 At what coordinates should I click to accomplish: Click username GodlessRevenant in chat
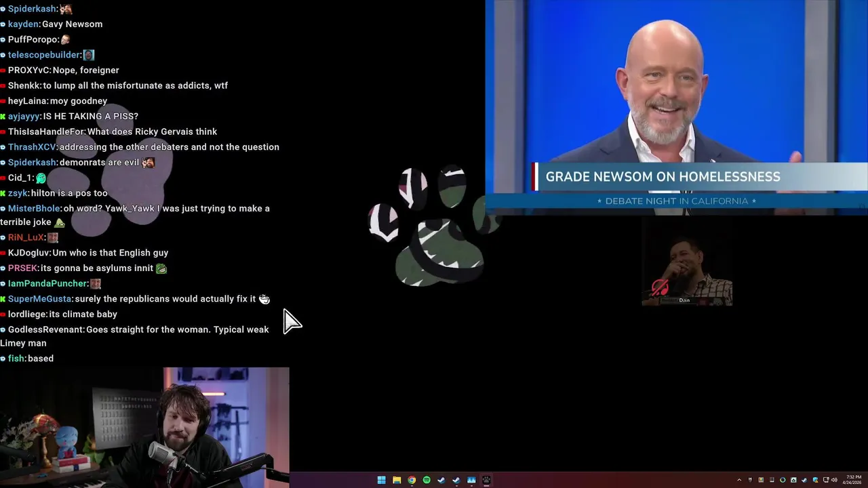(45, 329)
